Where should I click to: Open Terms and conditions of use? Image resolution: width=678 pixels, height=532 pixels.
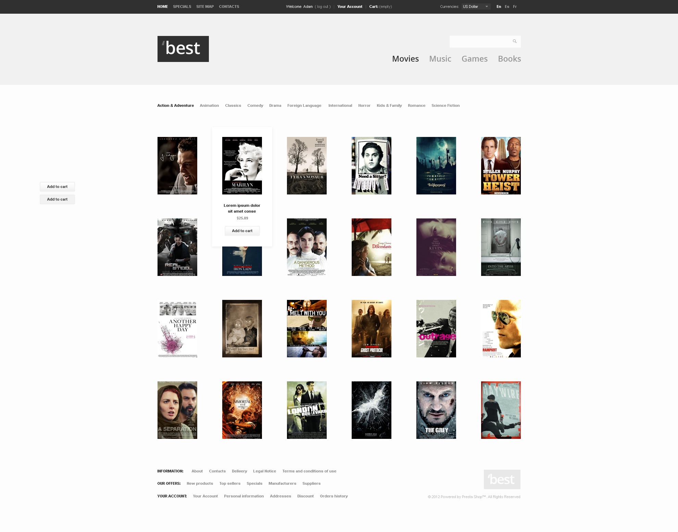click(x=309, y=471)
